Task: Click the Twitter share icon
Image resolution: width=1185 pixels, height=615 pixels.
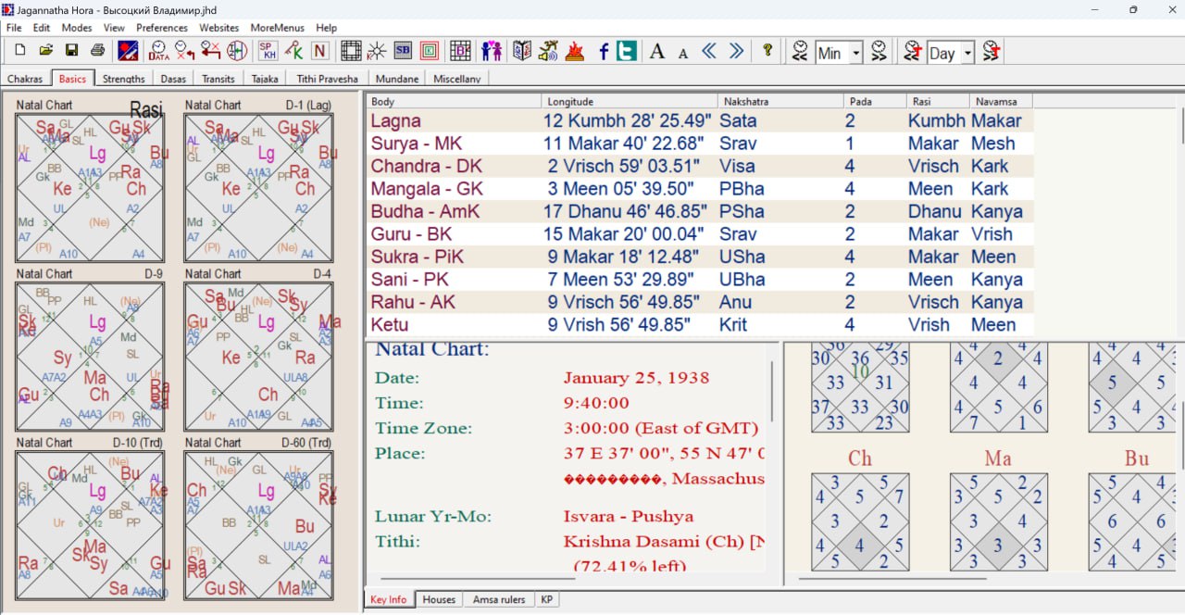Action: [627, 51]
